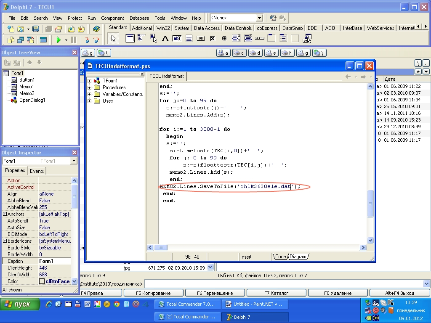Select the RadioButton component in the palette
Image resolution: width=431 pixels, height=323 pixels.
click(224, 39)
